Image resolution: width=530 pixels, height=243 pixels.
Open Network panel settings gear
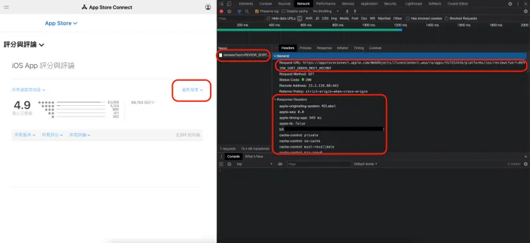525,11
